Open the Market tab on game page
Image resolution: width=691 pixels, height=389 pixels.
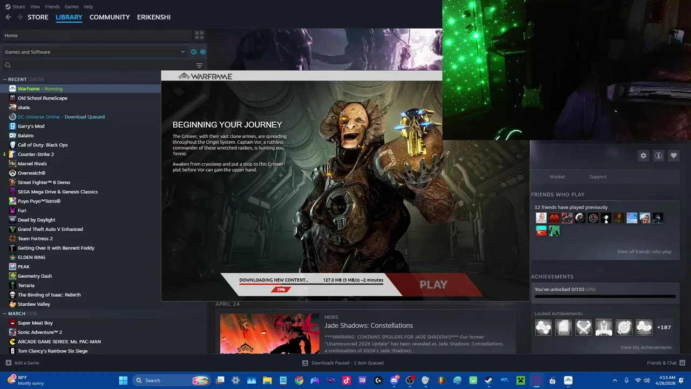tap(557, 177)
